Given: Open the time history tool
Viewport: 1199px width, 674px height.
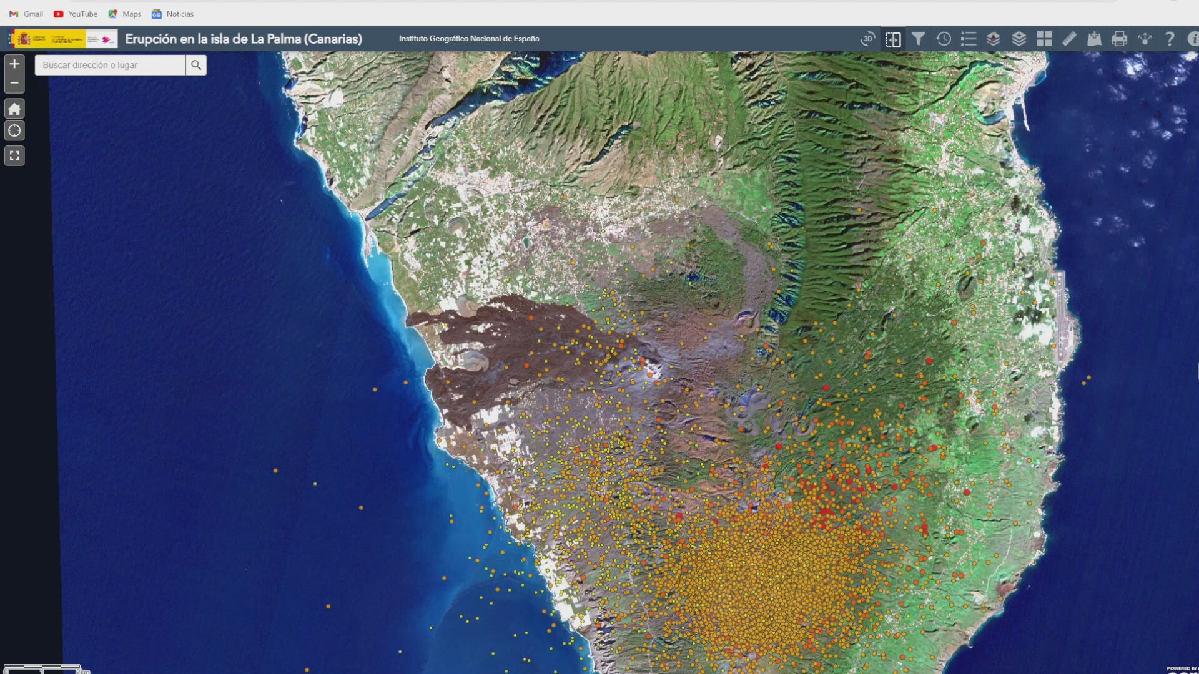Looking at the screenshot, I should (944, 39).
